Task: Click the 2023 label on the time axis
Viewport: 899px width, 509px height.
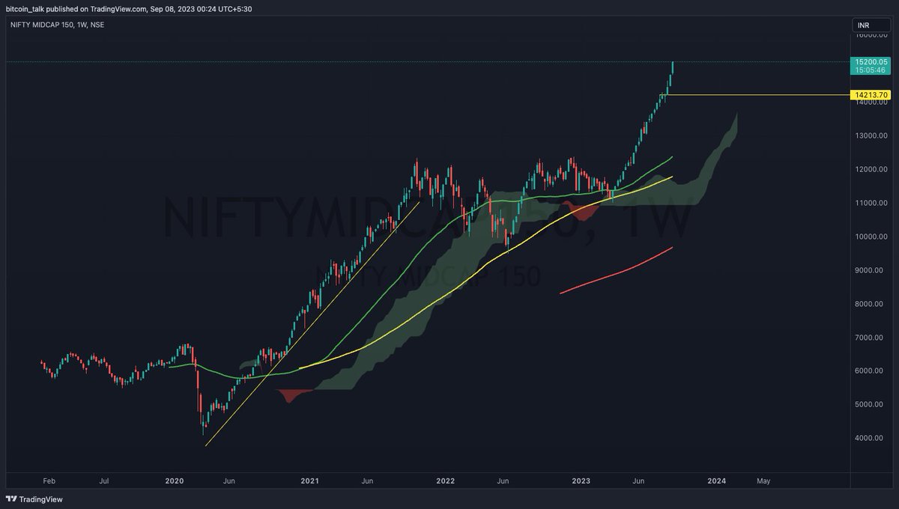Action: [581, 481]
